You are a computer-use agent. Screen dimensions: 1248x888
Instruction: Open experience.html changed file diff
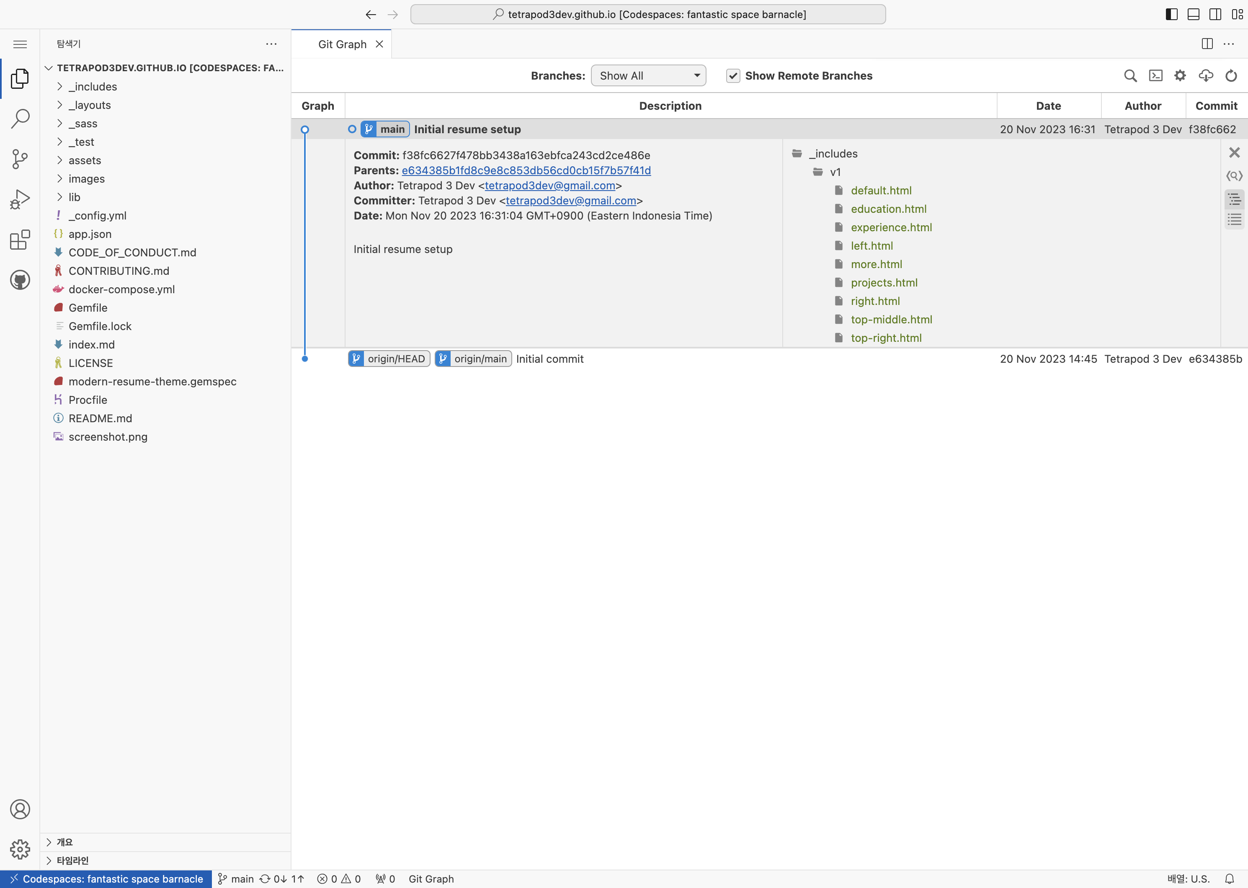coord(892,227)
